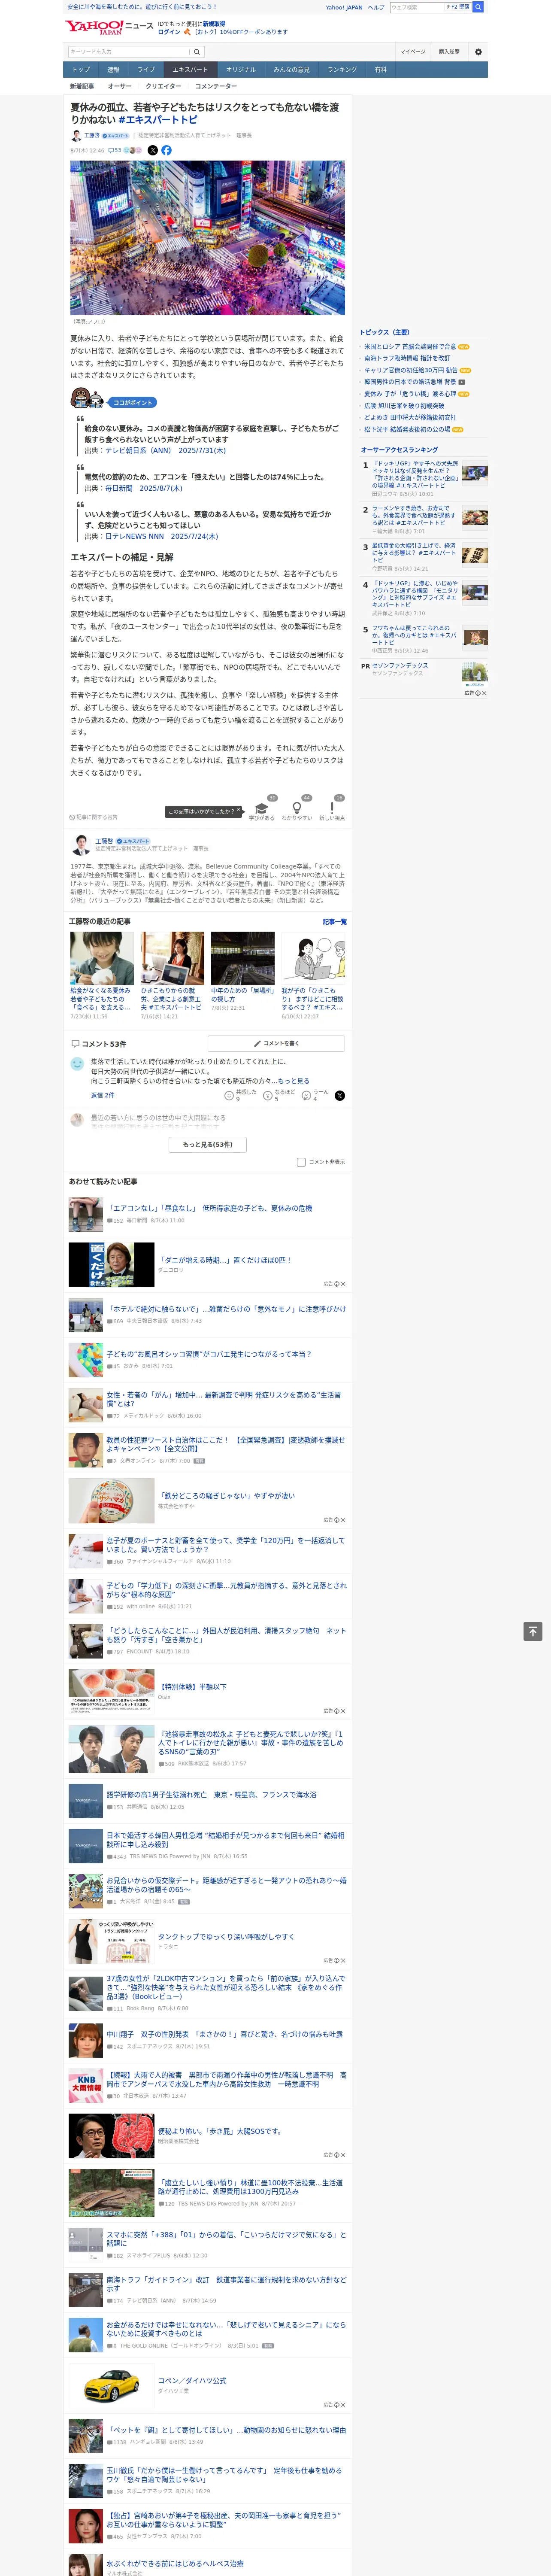Click author name 工藤啓 under headline
The height and width of the screenshot is (2576, 551).
pos(91,135)
